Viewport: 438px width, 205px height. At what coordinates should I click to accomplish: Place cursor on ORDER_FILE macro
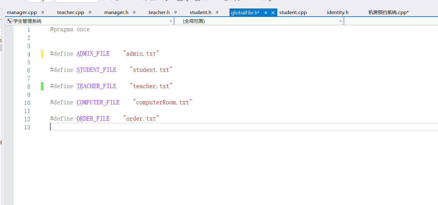[93, 119]
